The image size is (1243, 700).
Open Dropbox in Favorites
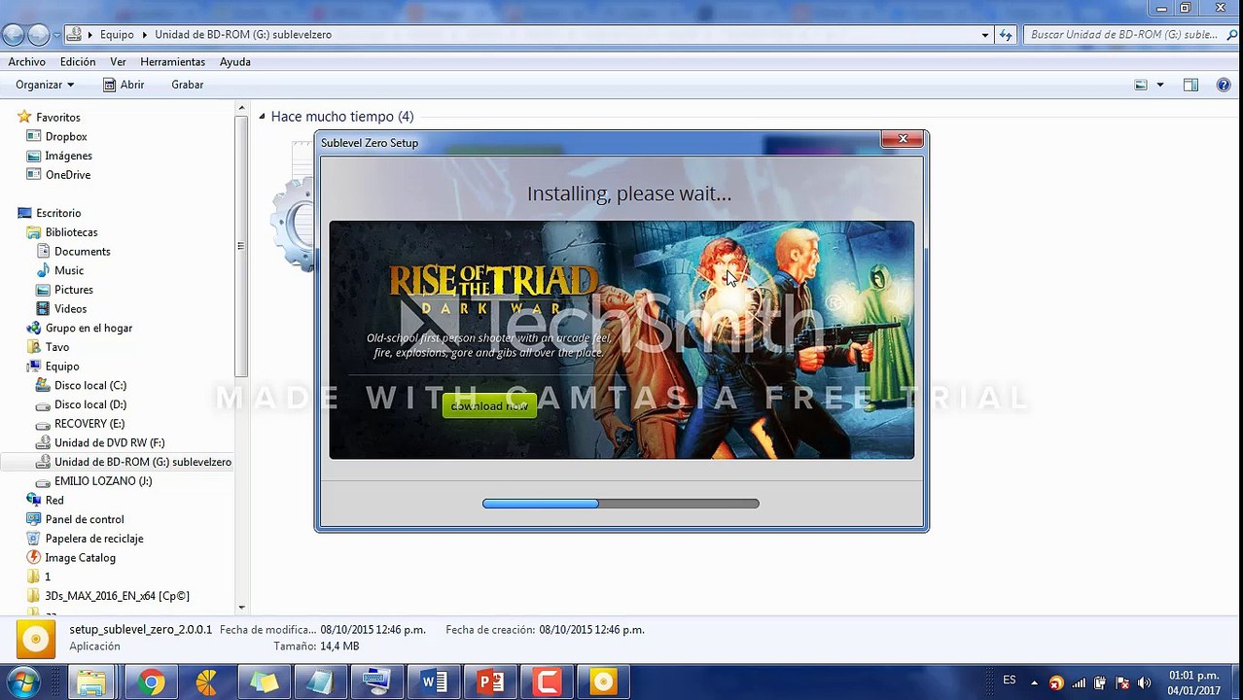coord(66,137)
